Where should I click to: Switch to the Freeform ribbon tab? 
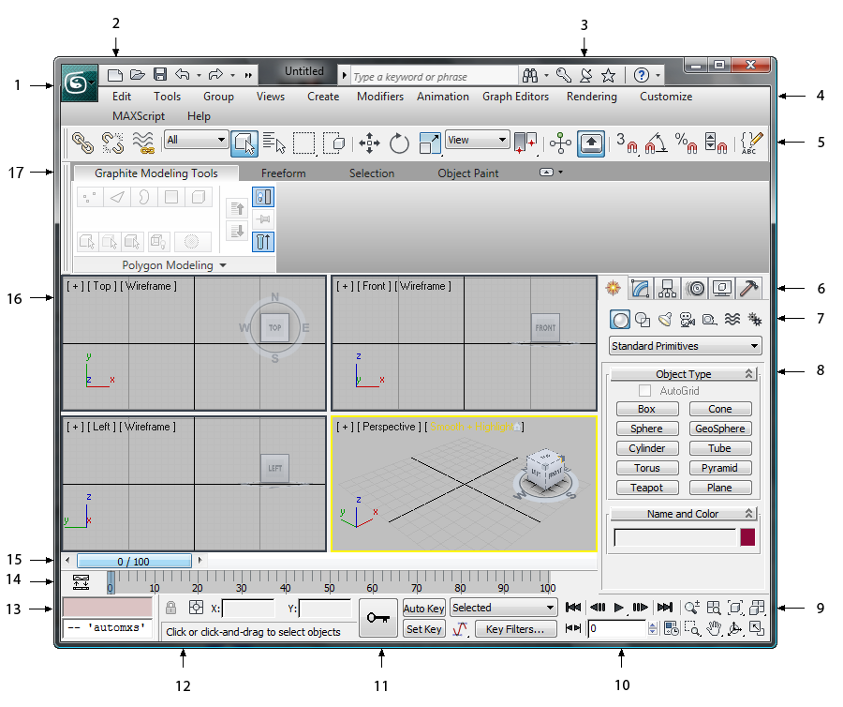[283, 173]
